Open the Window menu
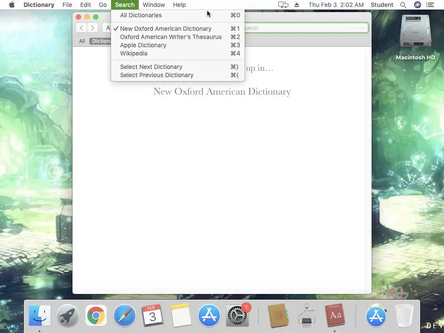 point(154,5)
